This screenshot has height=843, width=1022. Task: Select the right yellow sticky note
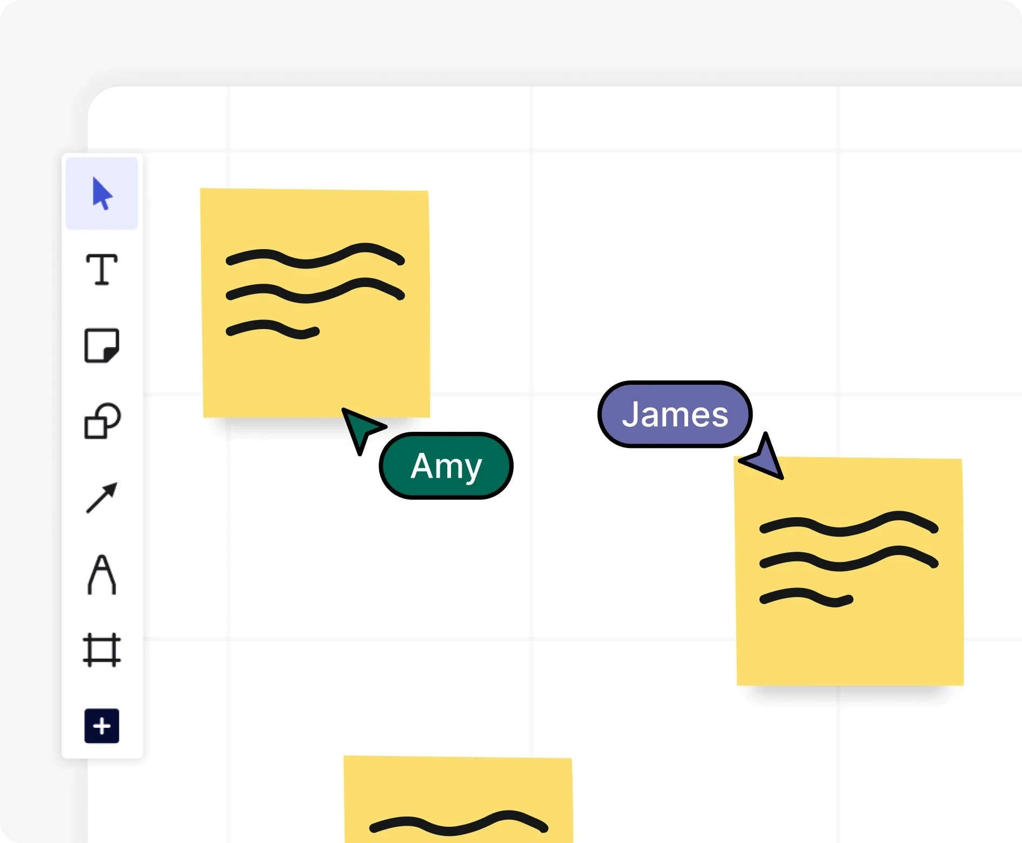850,643
